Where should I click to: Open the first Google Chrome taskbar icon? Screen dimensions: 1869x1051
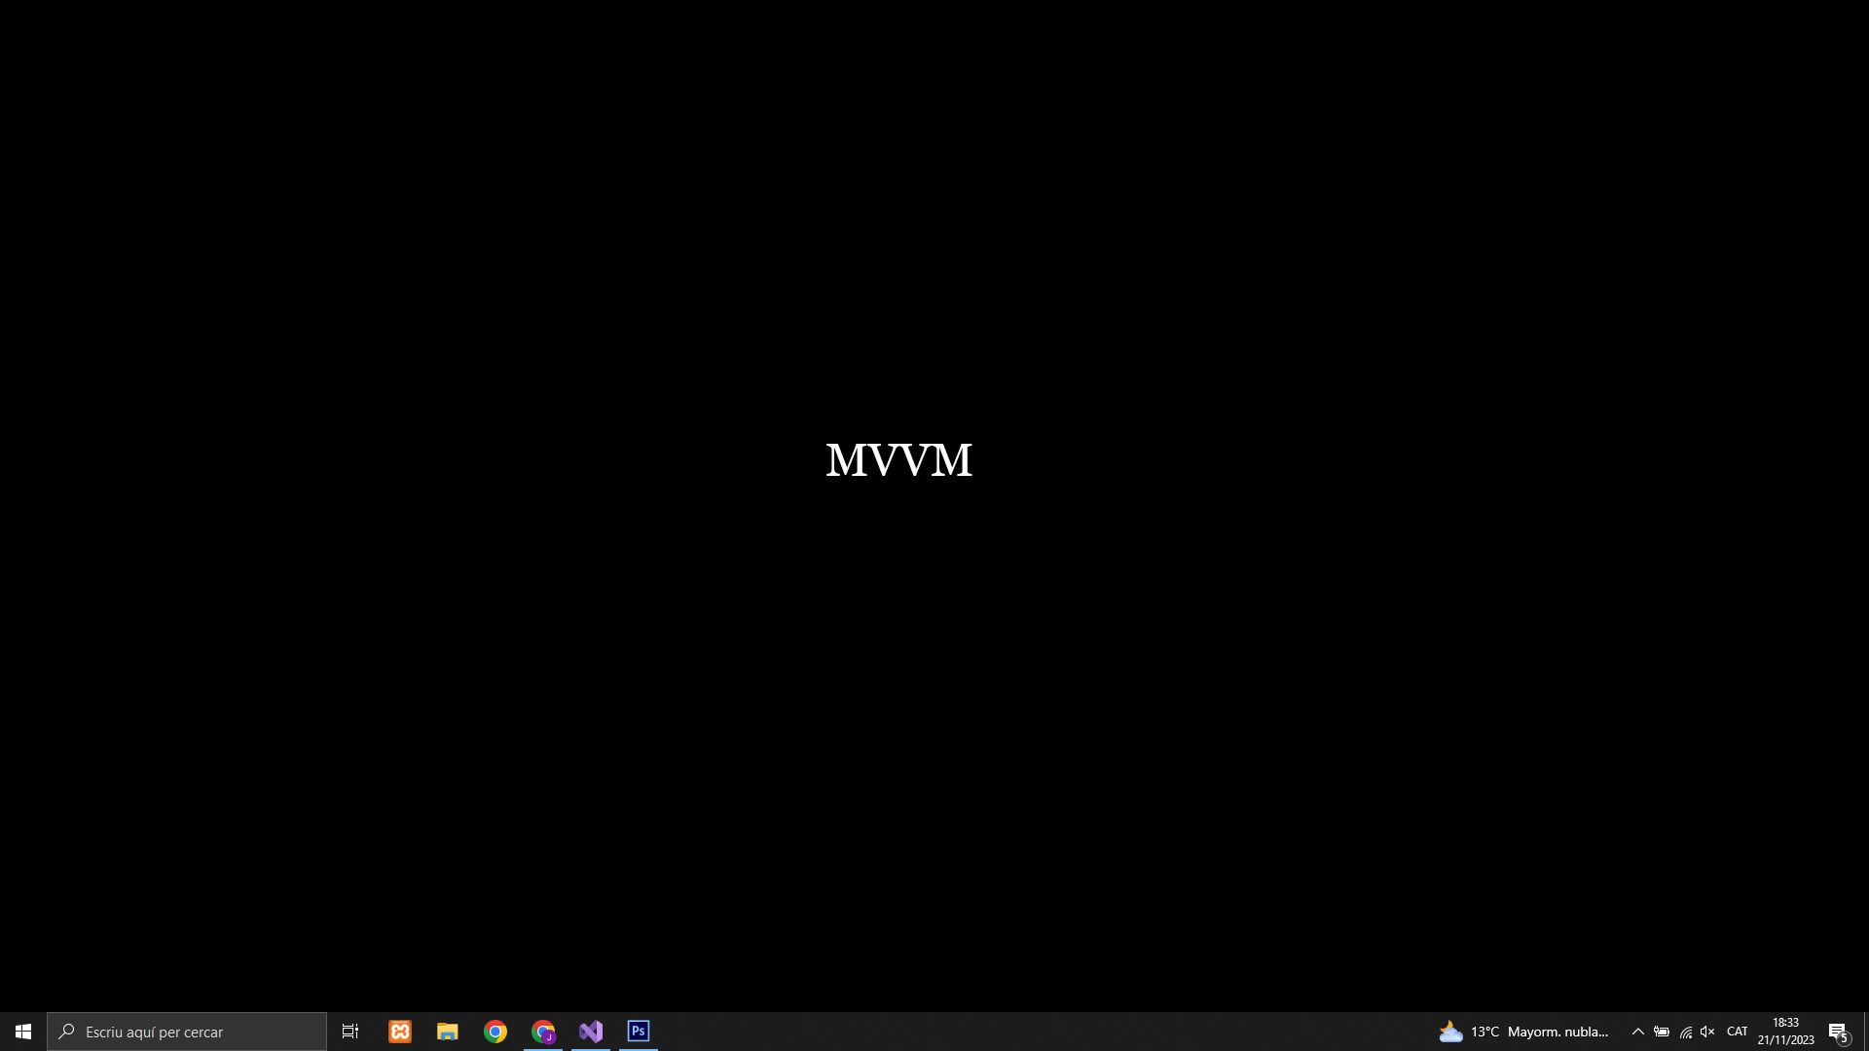click(x=495, y=1032)
